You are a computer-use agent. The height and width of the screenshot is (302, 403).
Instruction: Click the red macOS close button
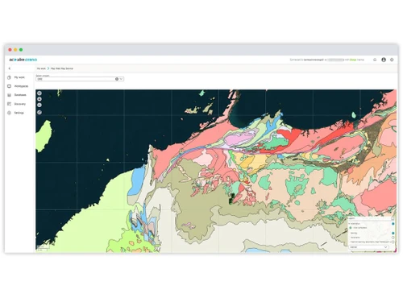coord(10,50)
